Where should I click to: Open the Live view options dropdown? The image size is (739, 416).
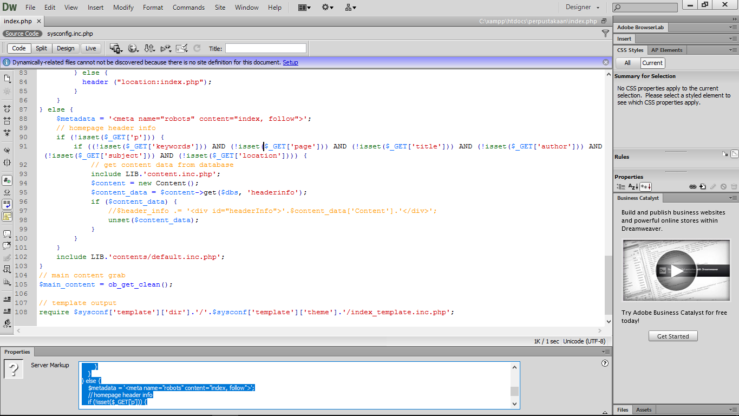click(165, 48)
